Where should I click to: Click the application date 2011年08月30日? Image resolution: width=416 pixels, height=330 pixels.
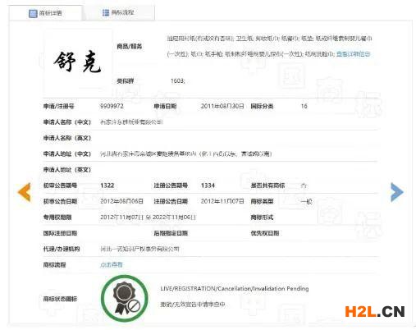pos(222,106)
